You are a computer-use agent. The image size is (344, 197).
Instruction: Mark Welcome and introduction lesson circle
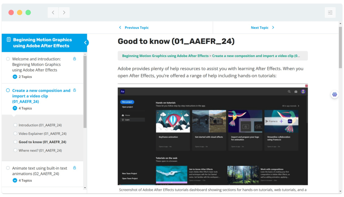8,59
